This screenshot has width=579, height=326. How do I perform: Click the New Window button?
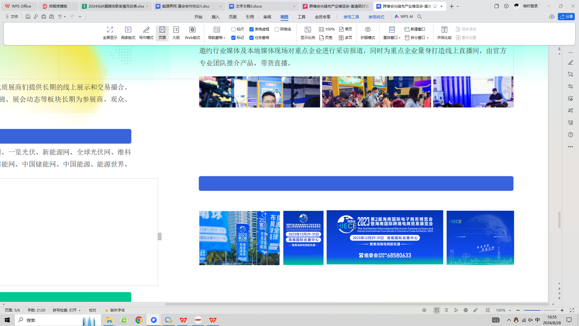coord(415,29)
